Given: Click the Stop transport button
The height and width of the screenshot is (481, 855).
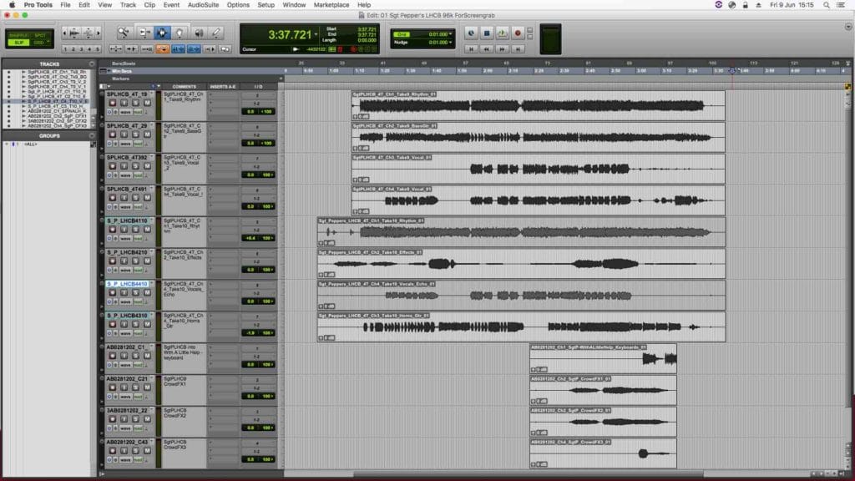Looking at the screenshot, I should coord(487,33).
